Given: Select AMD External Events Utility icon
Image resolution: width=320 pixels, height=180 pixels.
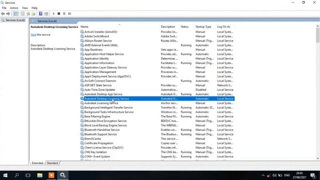Looking at the screenshot, I should [x=82, y=45].
